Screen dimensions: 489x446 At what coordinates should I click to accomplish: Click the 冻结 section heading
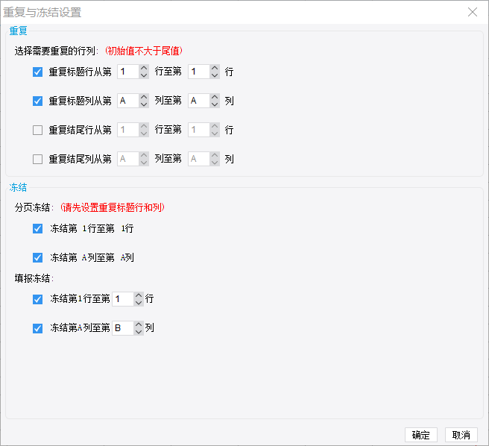[18, 187]
